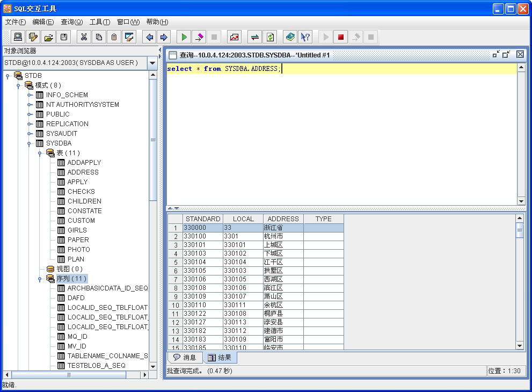Click the green Execute query toolbar button

click(184, 37)
